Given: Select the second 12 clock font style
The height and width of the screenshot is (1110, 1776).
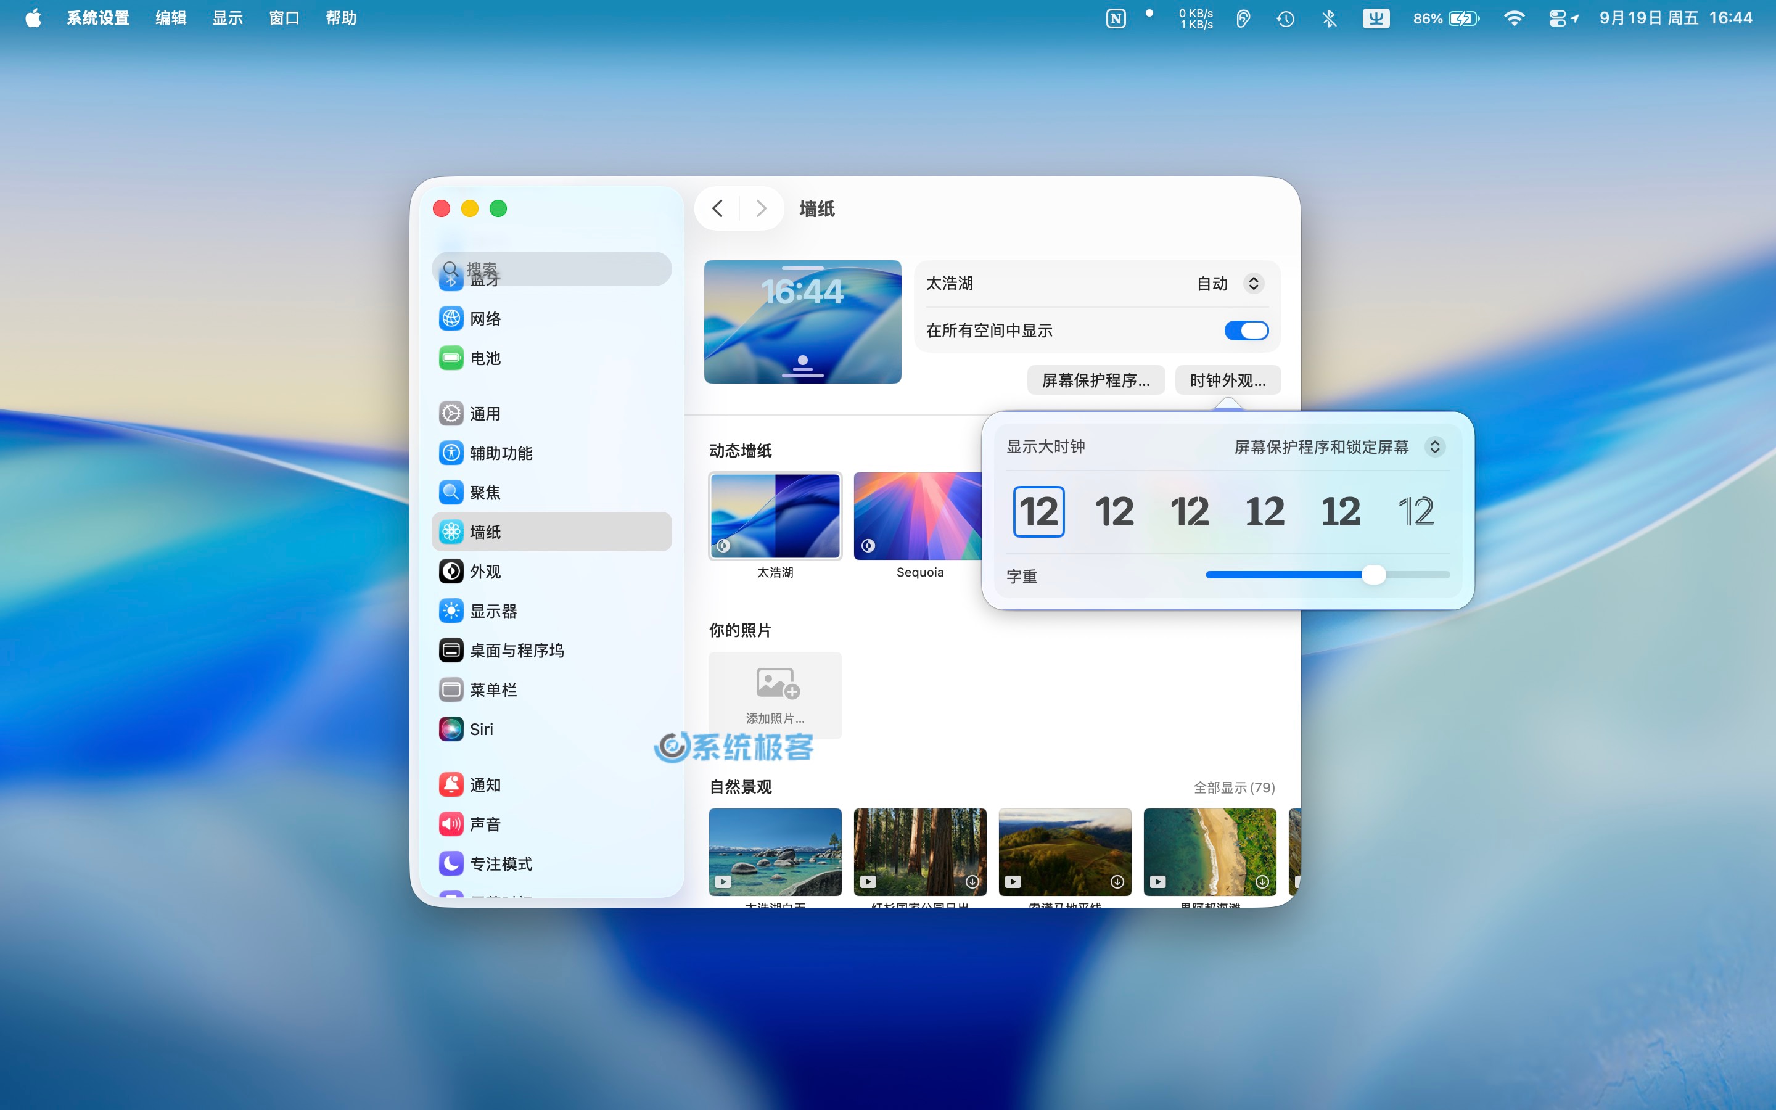Looking at the screenshot, I should point(1114,512).
